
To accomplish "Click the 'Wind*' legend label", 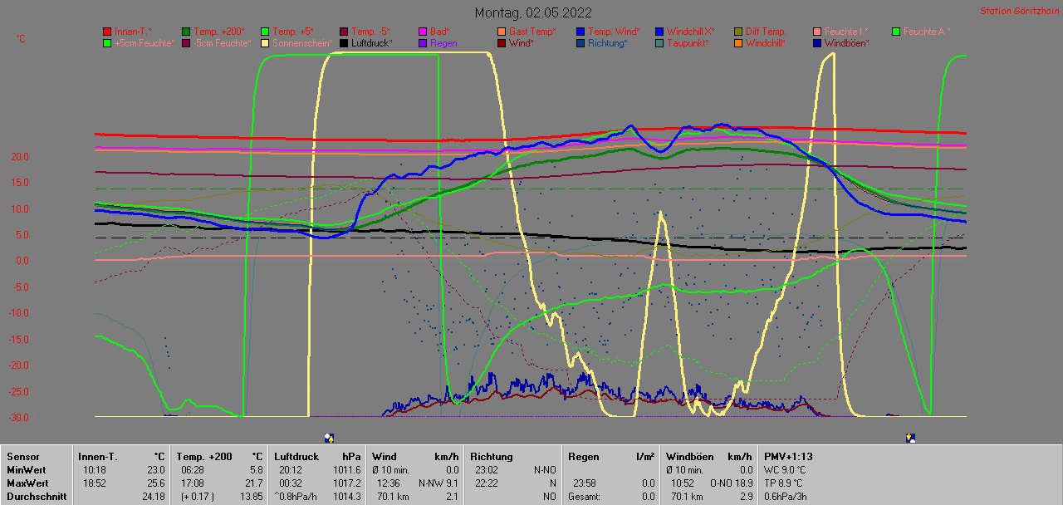I will (522, 43).
